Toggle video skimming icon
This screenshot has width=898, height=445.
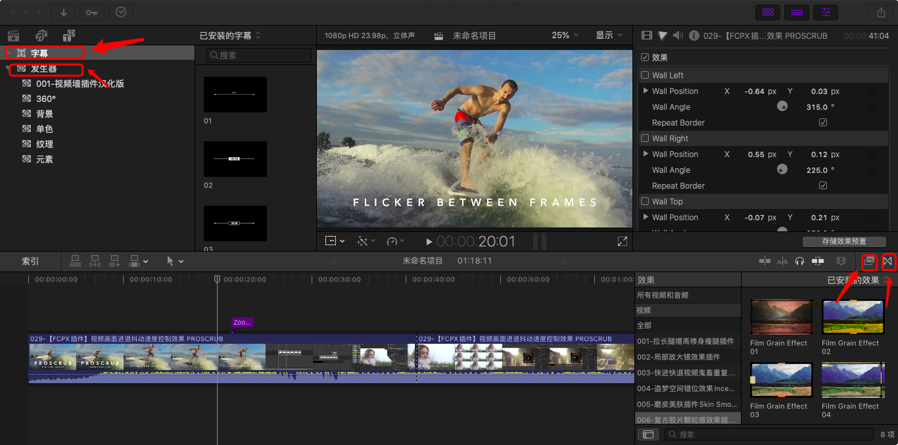[765, 261]
